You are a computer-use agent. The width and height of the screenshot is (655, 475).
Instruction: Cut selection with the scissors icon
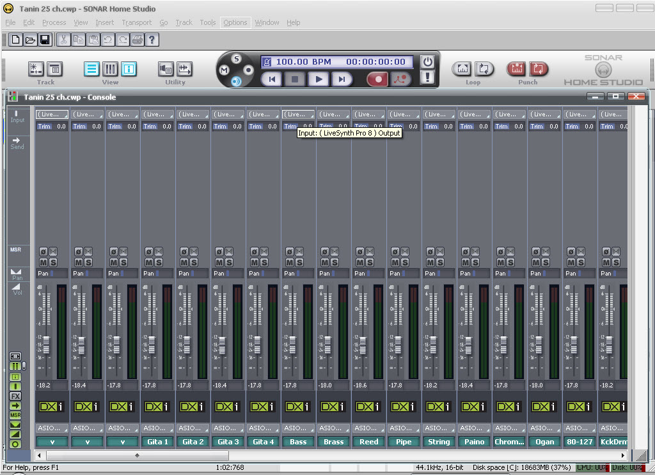tap(63, 40)
